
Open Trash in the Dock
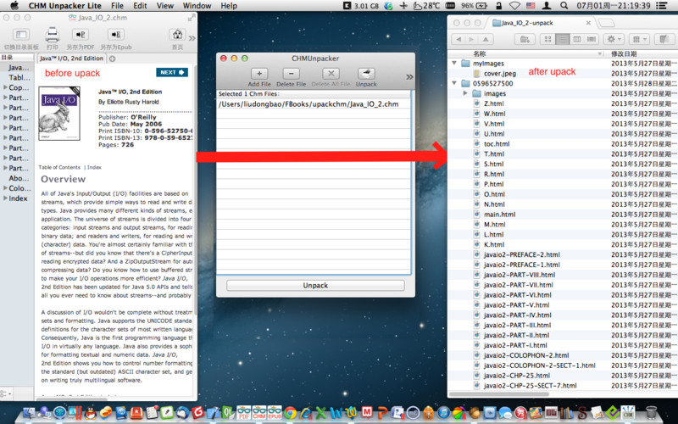tap(651, 413)
